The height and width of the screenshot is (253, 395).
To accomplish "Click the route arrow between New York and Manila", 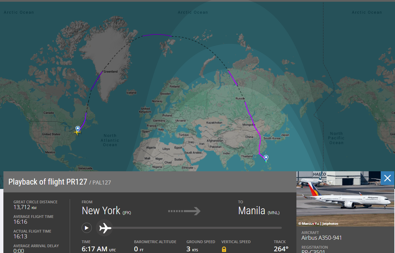I will coord(184,211).
